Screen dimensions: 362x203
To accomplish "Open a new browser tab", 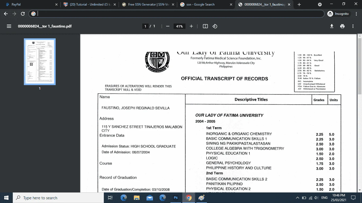I will point(299,4).
